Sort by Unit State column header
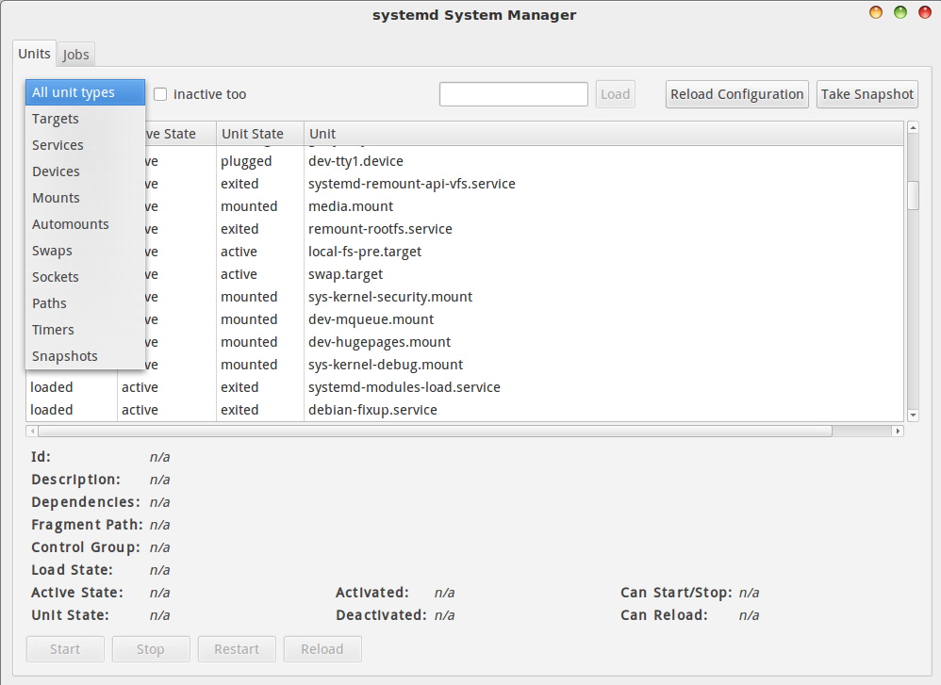Viewport: 941px width, 685px height. tap(260, 134)
